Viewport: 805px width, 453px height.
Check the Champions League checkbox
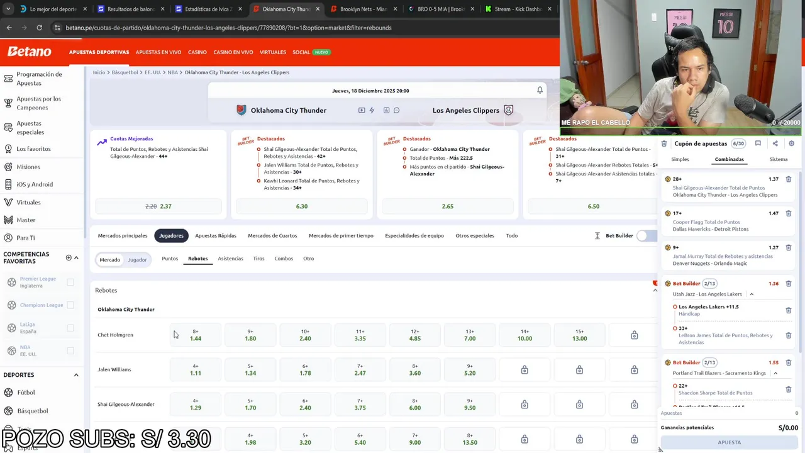click(x=70, y=305)
